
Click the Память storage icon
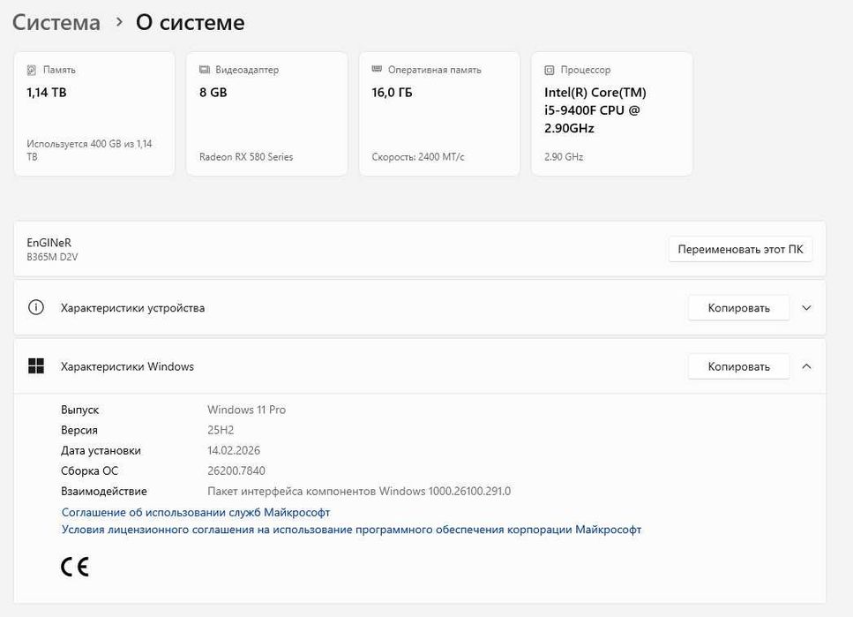(32, 70)
